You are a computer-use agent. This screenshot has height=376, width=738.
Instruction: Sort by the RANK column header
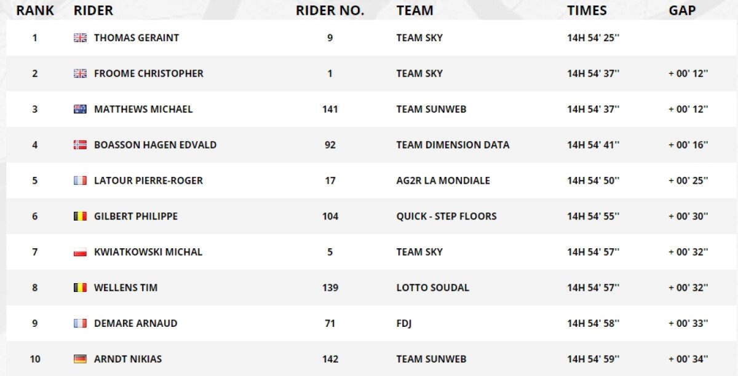pyautogui.click(x=35, y=10)
